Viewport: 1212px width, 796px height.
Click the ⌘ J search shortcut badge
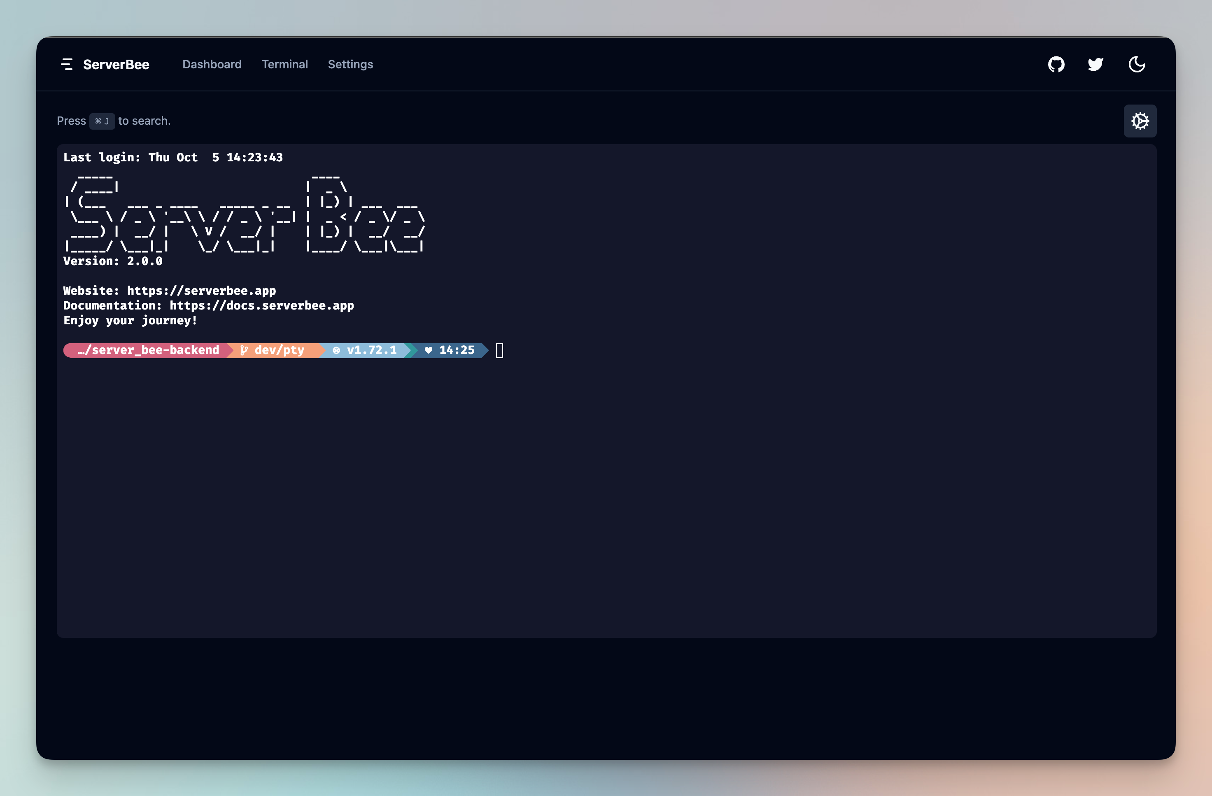point(102,121)
